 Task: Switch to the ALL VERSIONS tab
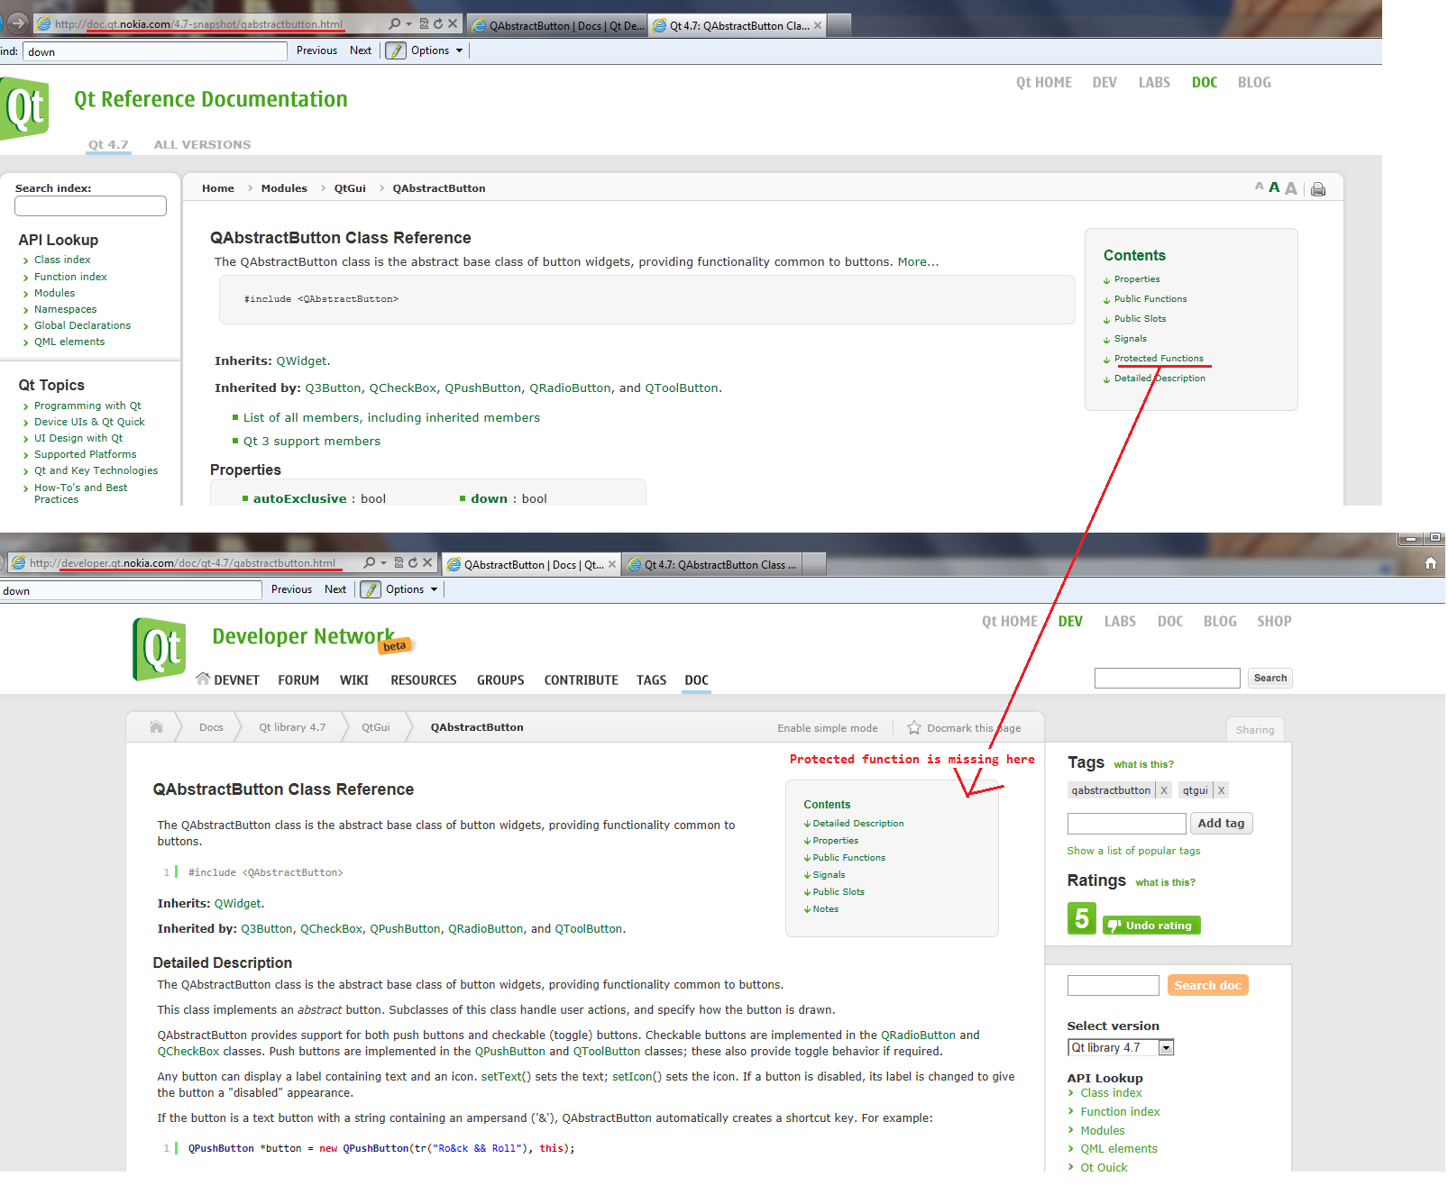pos(202,144)
